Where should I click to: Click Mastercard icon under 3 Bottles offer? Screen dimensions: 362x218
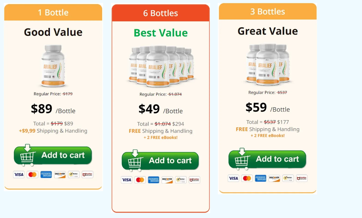(x=247, y=178)
